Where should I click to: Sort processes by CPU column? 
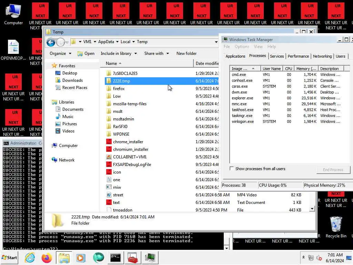(289, 69)
